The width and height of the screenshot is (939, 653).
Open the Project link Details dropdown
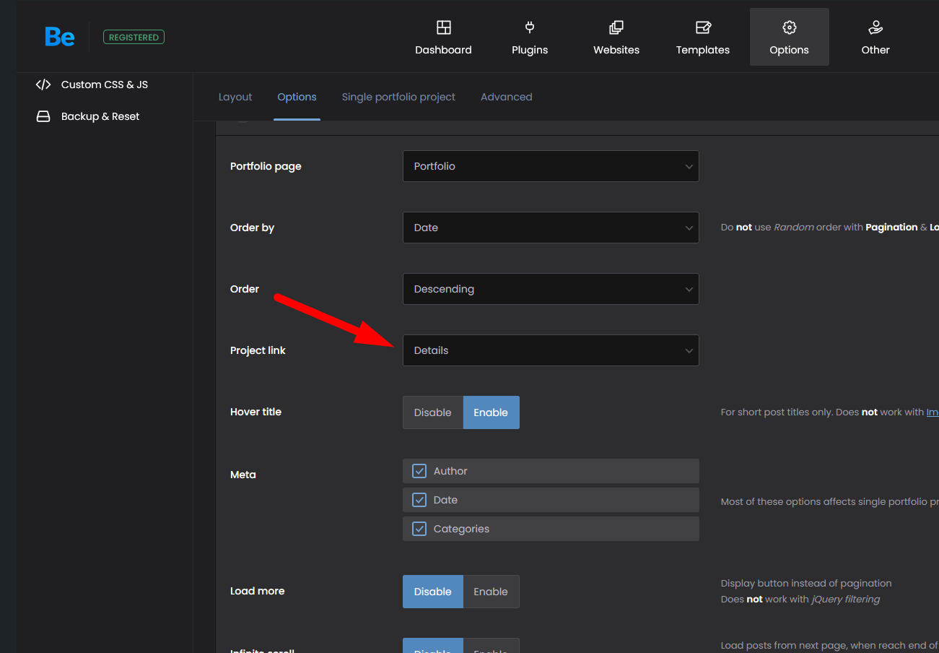[x=551, y=350]
